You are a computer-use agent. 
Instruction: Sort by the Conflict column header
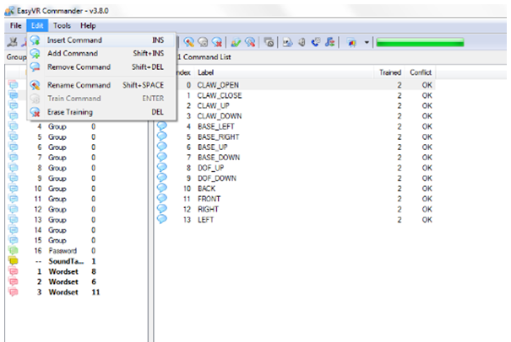(421, 72)
